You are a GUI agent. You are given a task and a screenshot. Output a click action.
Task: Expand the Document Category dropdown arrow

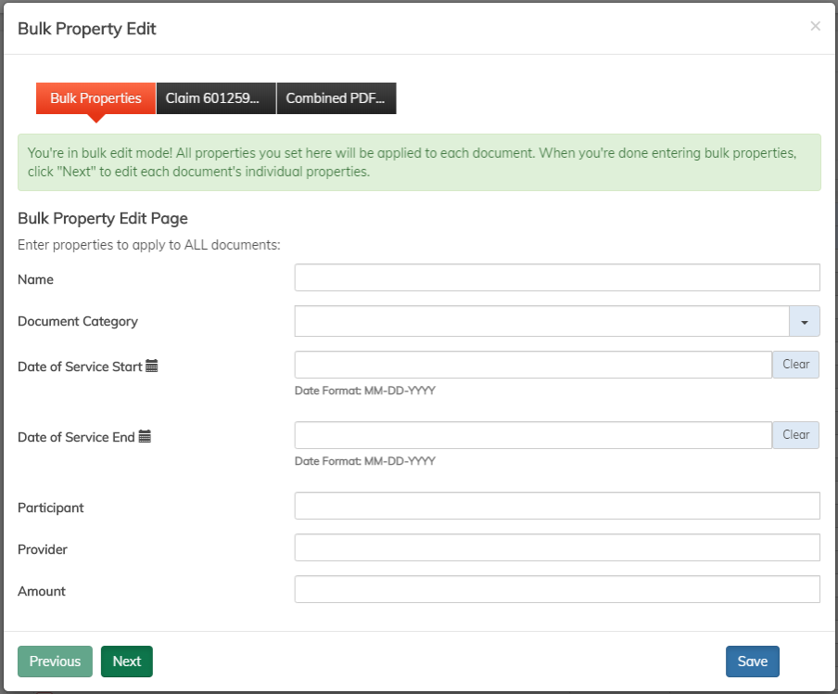pos(804,322)
